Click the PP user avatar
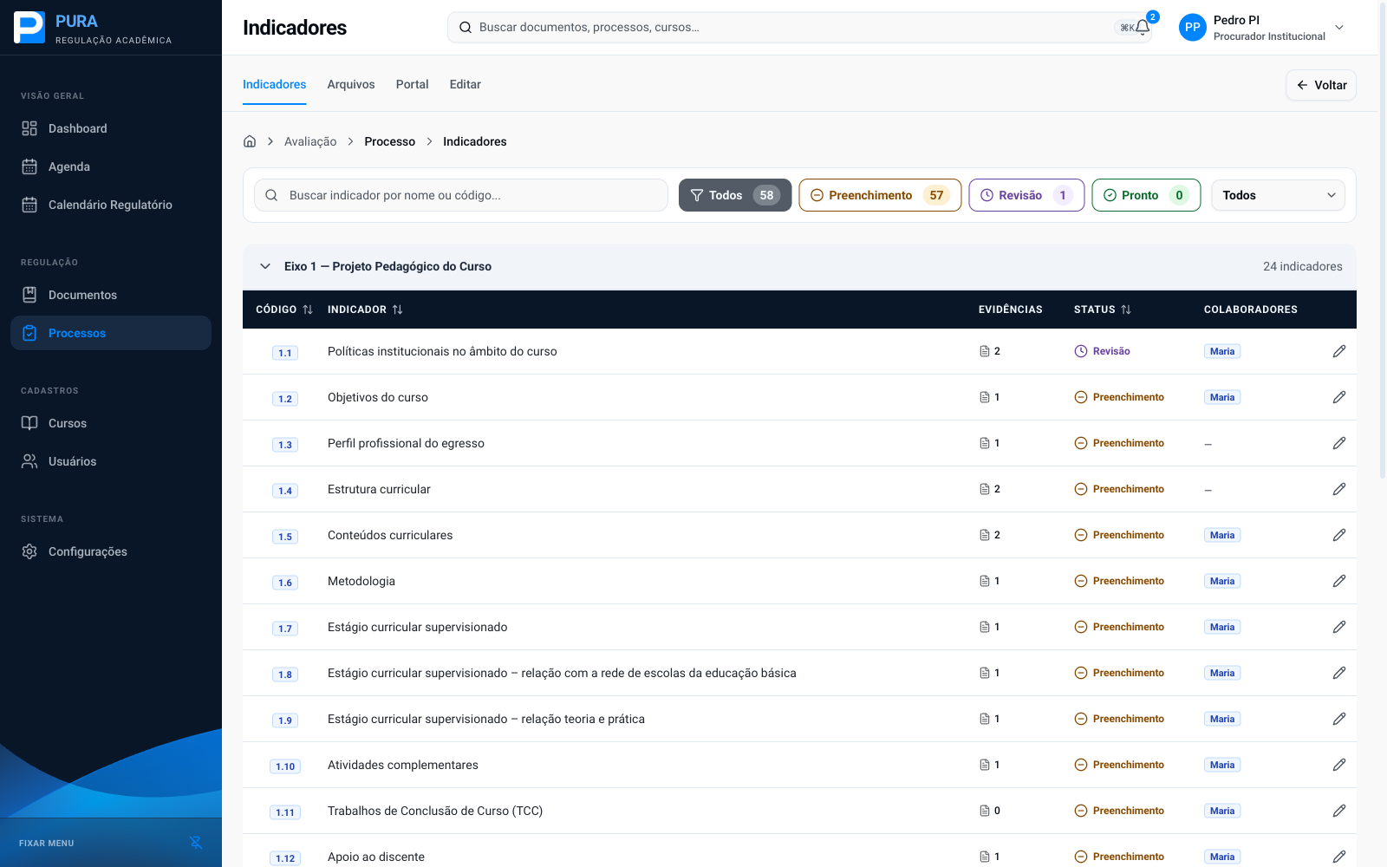This screenshot has height=867, width=1387. (x=1193, y=28)
